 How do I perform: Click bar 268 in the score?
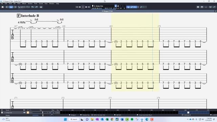[87, 35]
